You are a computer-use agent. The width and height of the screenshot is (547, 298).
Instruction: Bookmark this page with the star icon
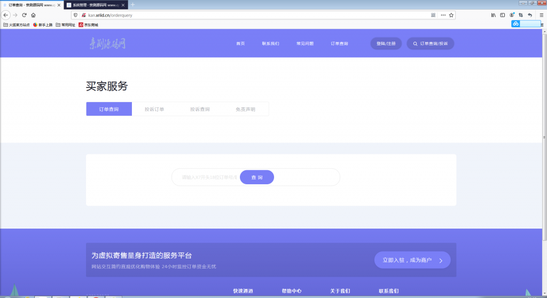(x=451, y=15)
